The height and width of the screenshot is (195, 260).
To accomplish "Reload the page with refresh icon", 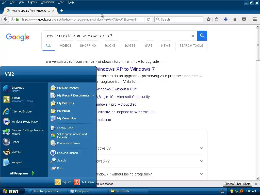I will (x=148, y=19).
